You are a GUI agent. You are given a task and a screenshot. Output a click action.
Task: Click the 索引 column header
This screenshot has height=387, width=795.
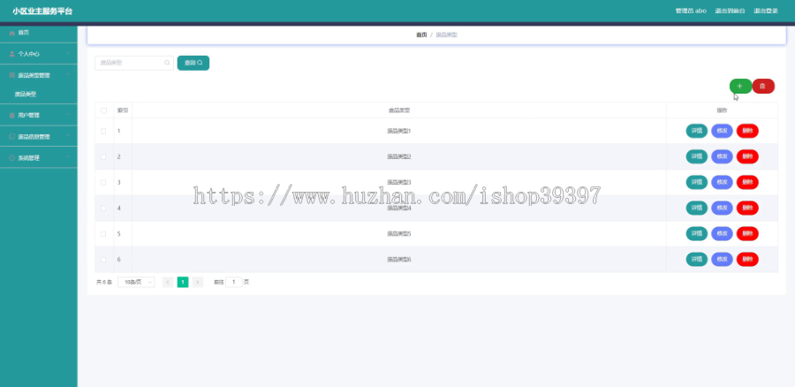click(x=123, y=110)
